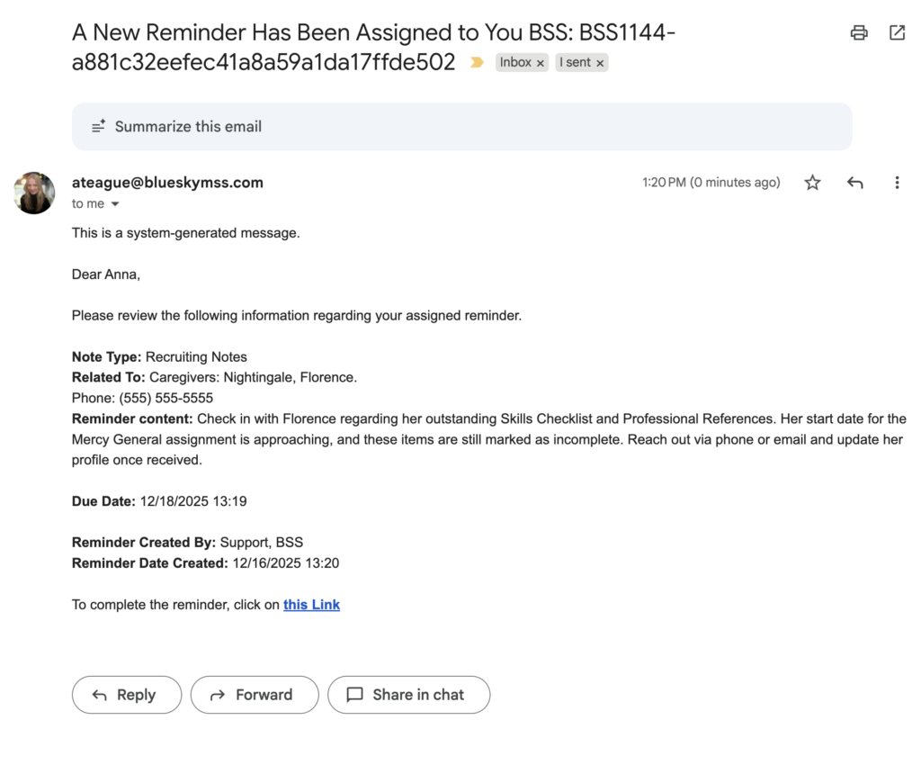The width and height of the screenshot is (921, 774).
Task: Open the three-dot More options menu
Action: tap(897, 183)
